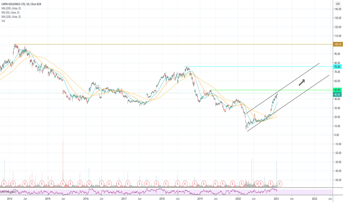
Task: Click the 2021 label on the time axis
Action: 276,199
